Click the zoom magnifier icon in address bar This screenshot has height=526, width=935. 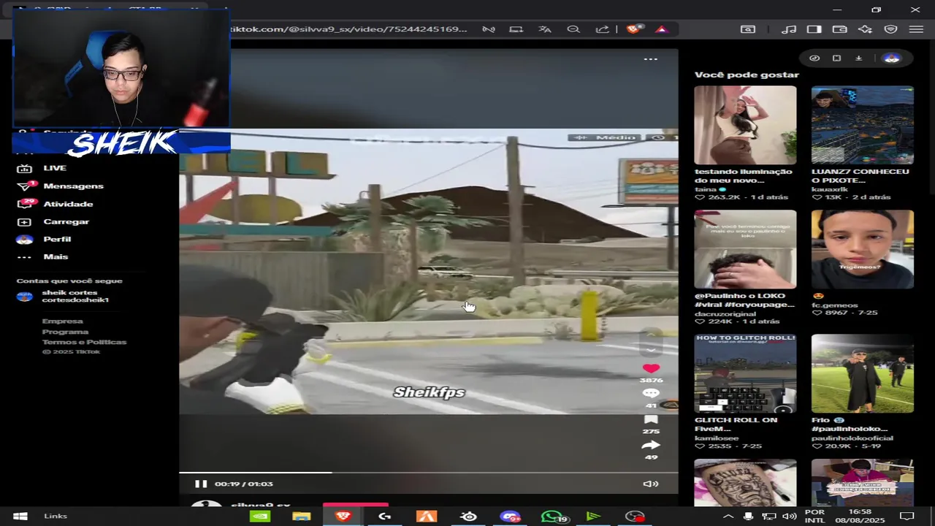[573, 29]
